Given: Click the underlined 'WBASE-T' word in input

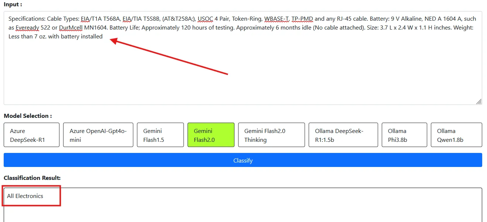Looking at the screenshot, I should pyautogui.click(x=276, y=19).
